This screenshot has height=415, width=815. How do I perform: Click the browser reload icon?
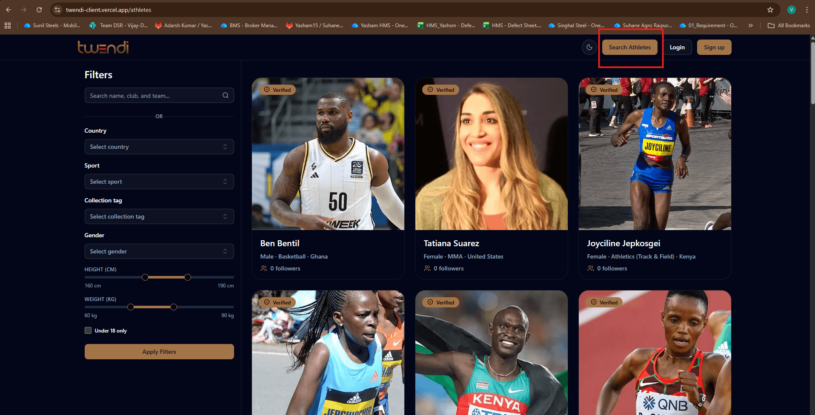tap(39, 10)
